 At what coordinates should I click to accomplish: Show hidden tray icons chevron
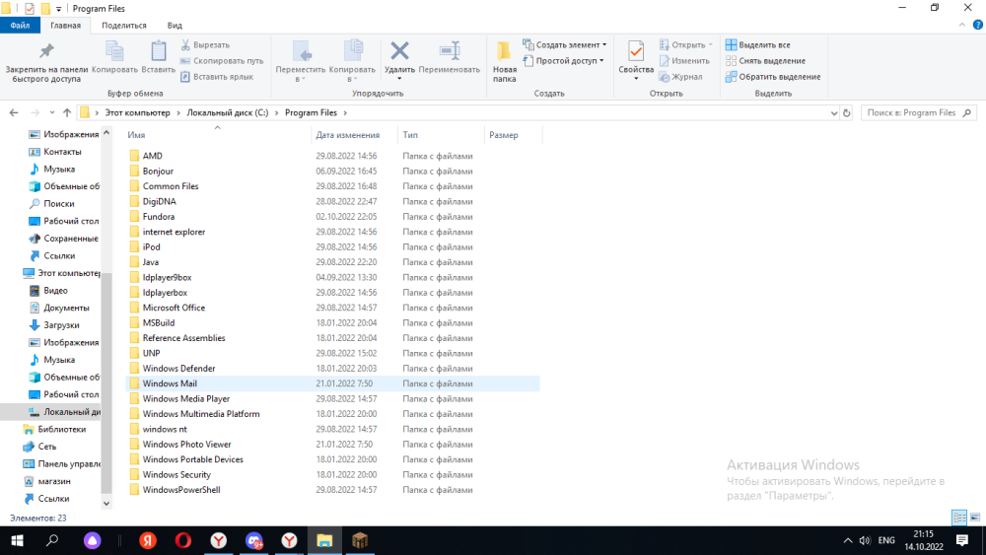[x=848, y=540]
